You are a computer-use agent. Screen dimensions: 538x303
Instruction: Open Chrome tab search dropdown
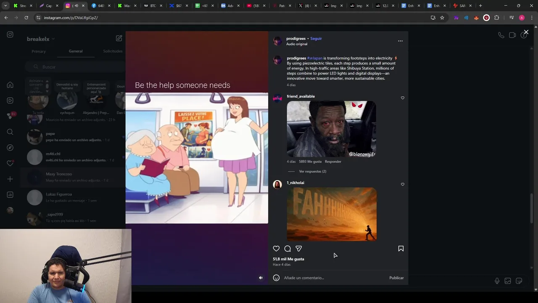click(x=5, y=6)
